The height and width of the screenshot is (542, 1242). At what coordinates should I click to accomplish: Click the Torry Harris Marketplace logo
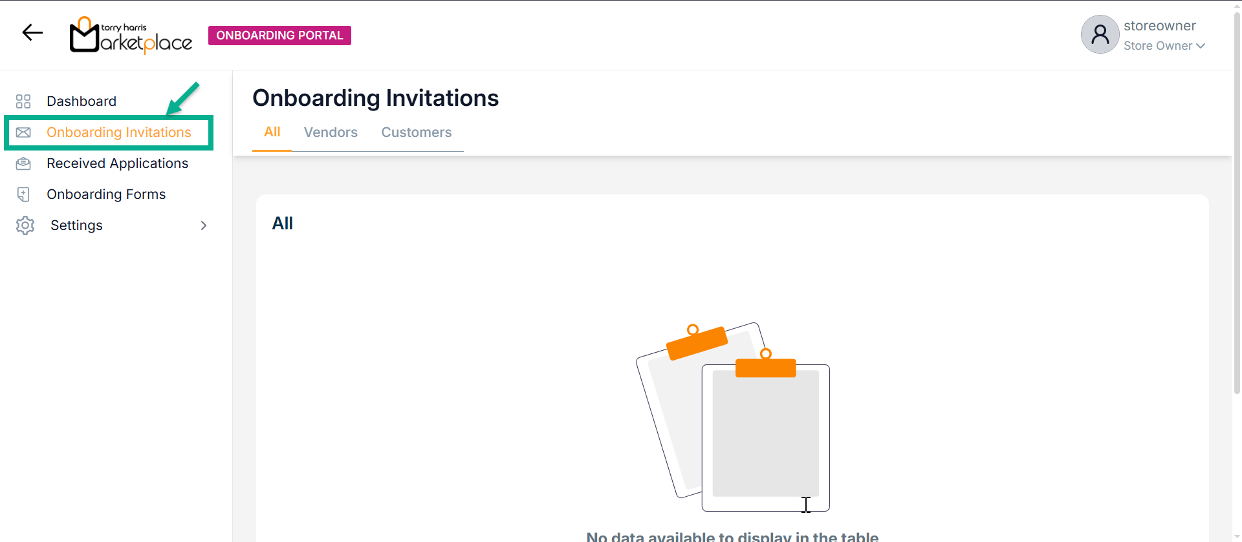click(131, 35)
